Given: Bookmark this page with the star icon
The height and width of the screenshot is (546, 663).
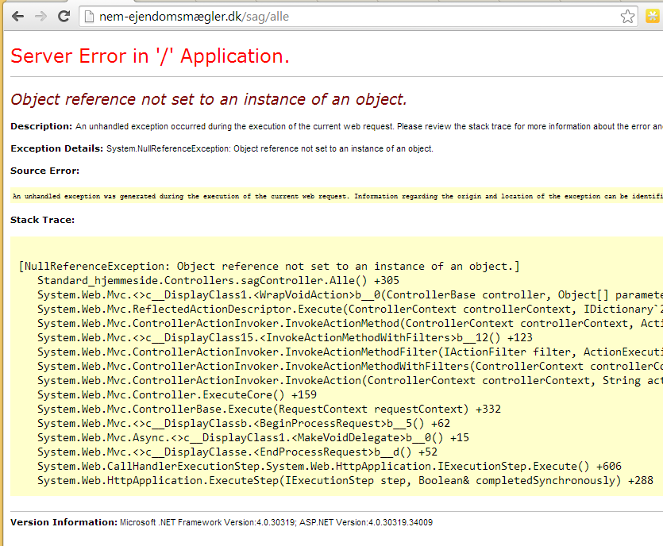Looking at the screenshot, I should click(627, 17).
